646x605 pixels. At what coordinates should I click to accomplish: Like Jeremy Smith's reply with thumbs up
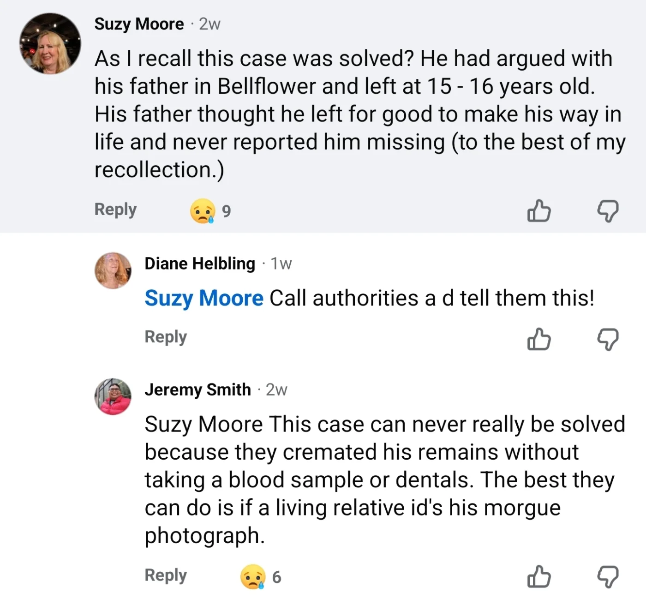tap(538, 577)
